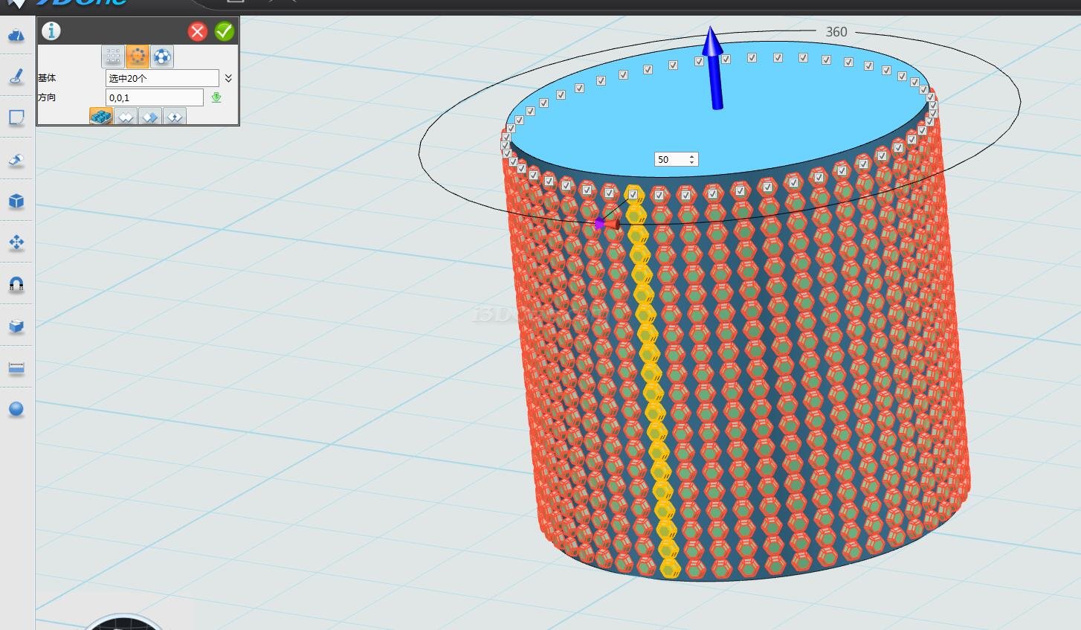Expand the base-body options double chevron

click(228, 78)
